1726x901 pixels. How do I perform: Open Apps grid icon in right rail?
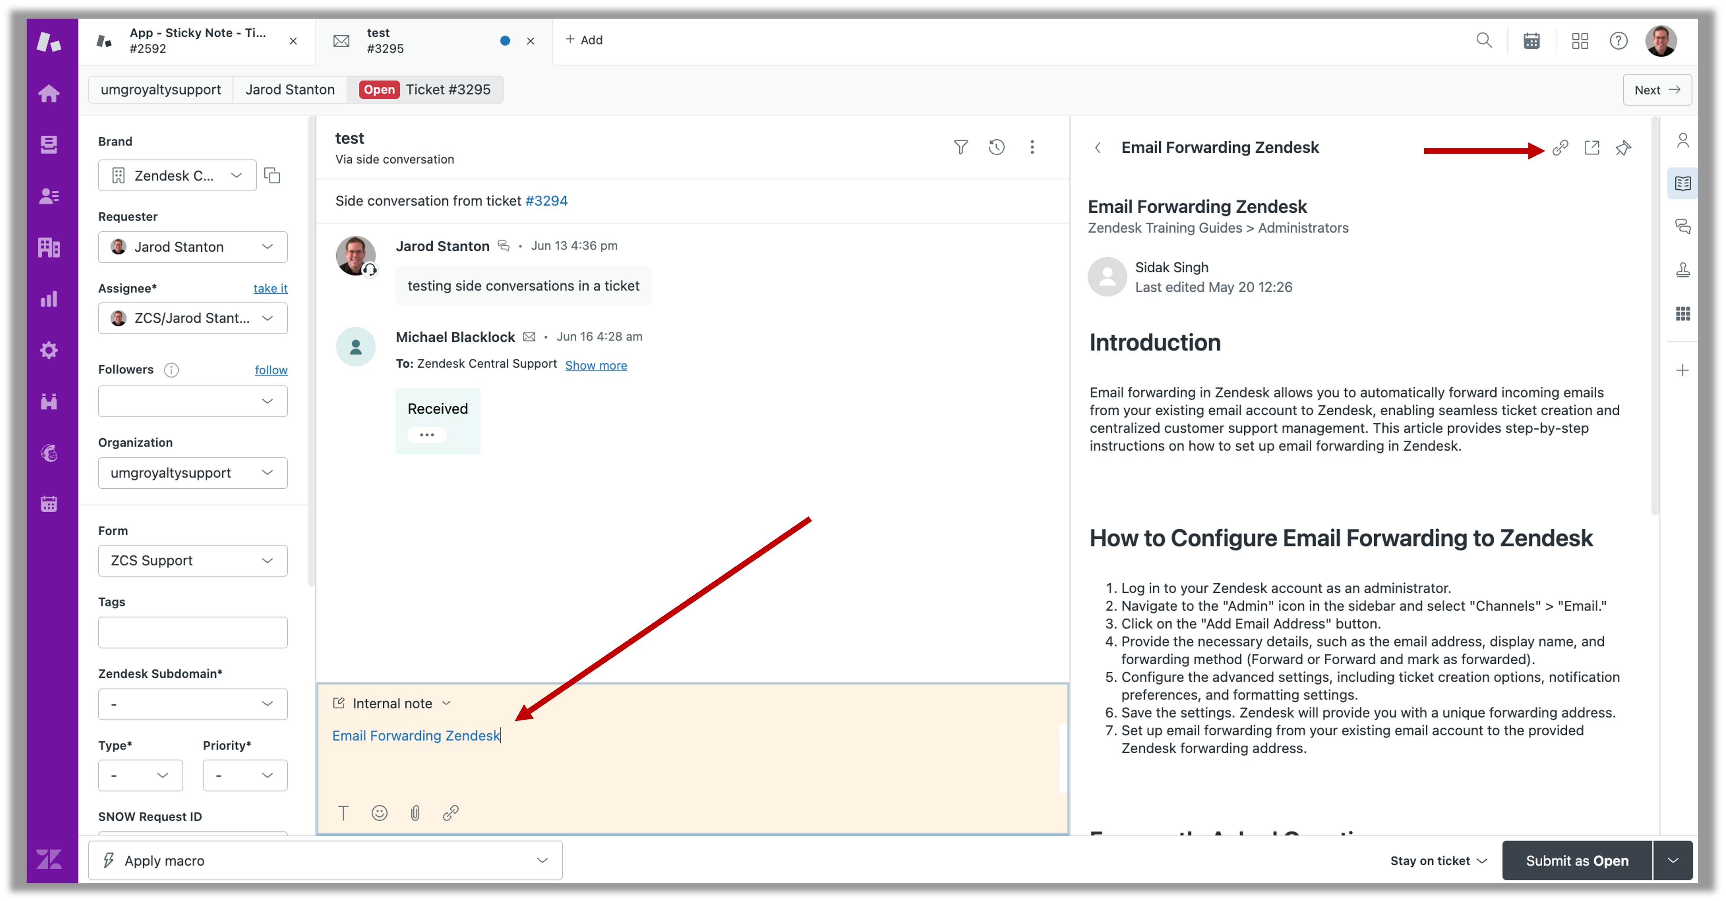1683,313
